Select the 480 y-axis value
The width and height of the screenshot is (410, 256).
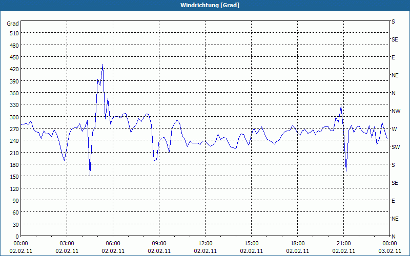pyautogui.click(x=14, y=46)
